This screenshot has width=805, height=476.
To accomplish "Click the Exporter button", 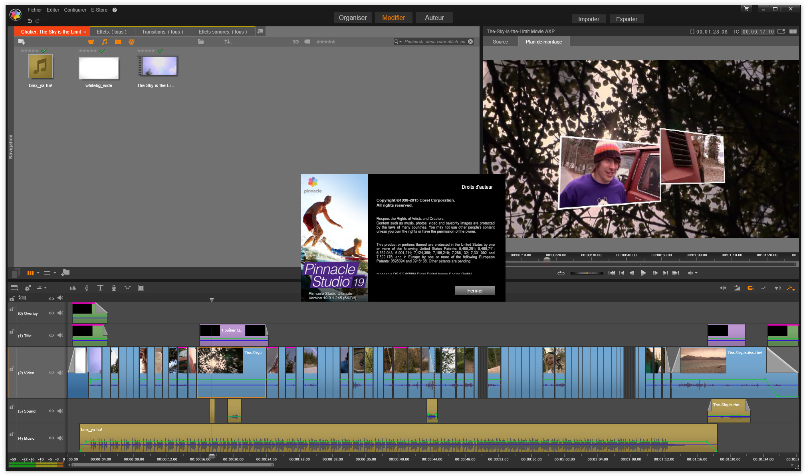I will tap(627, 19).
